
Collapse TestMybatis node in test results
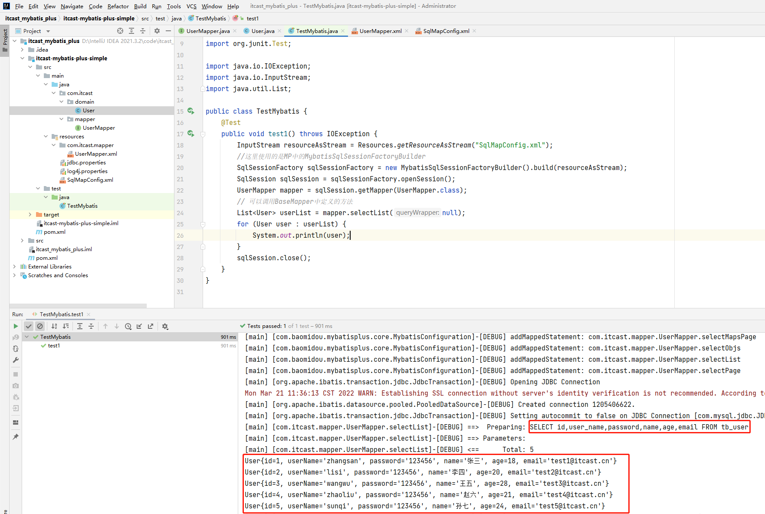27,337
